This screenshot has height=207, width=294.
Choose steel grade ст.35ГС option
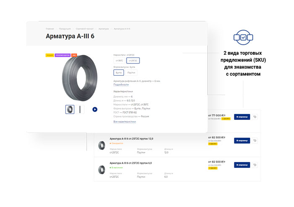click(x=119, y=61)
